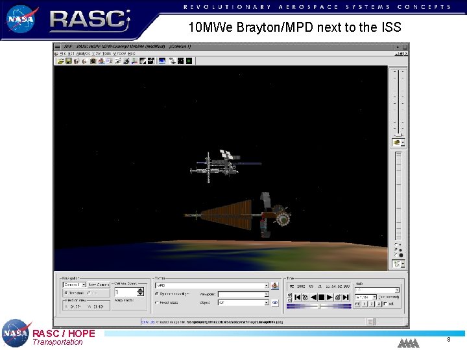Stop the time playback
The image size is (467, 350).
point(321,297)
